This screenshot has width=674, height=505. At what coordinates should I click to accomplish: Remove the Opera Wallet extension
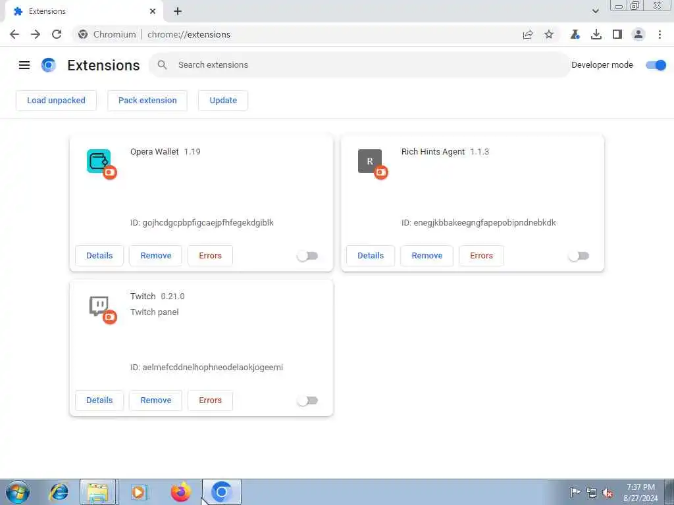pos(155,256)
